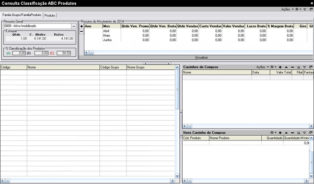
Task: Open the view options icon in top toolbar
Action: pos(298,10)
